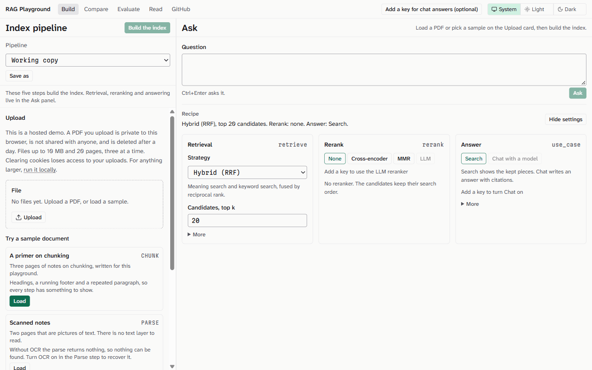Click the use_case code label
Screen dimensions: 592x370
tap(566, 145)
